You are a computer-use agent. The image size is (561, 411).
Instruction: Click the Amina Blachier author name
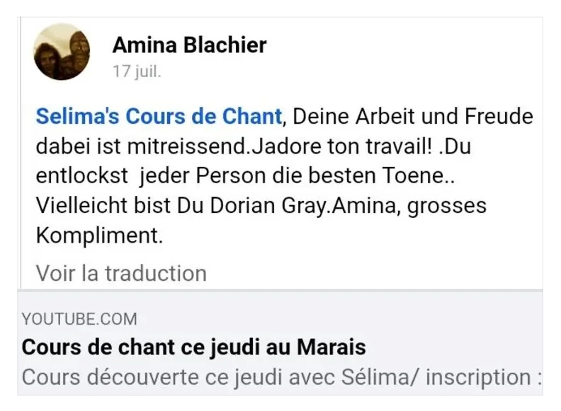[189, 46]
